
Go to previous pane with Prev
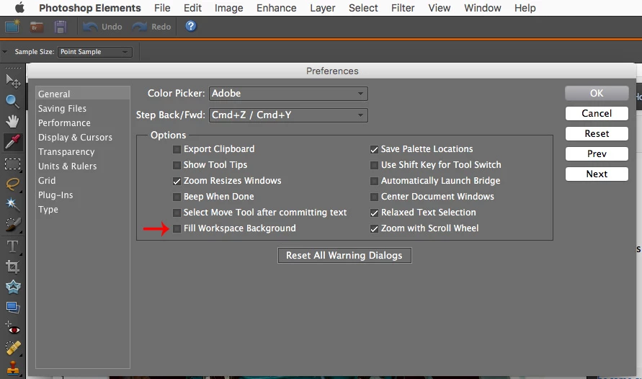[x=597, y=153]
